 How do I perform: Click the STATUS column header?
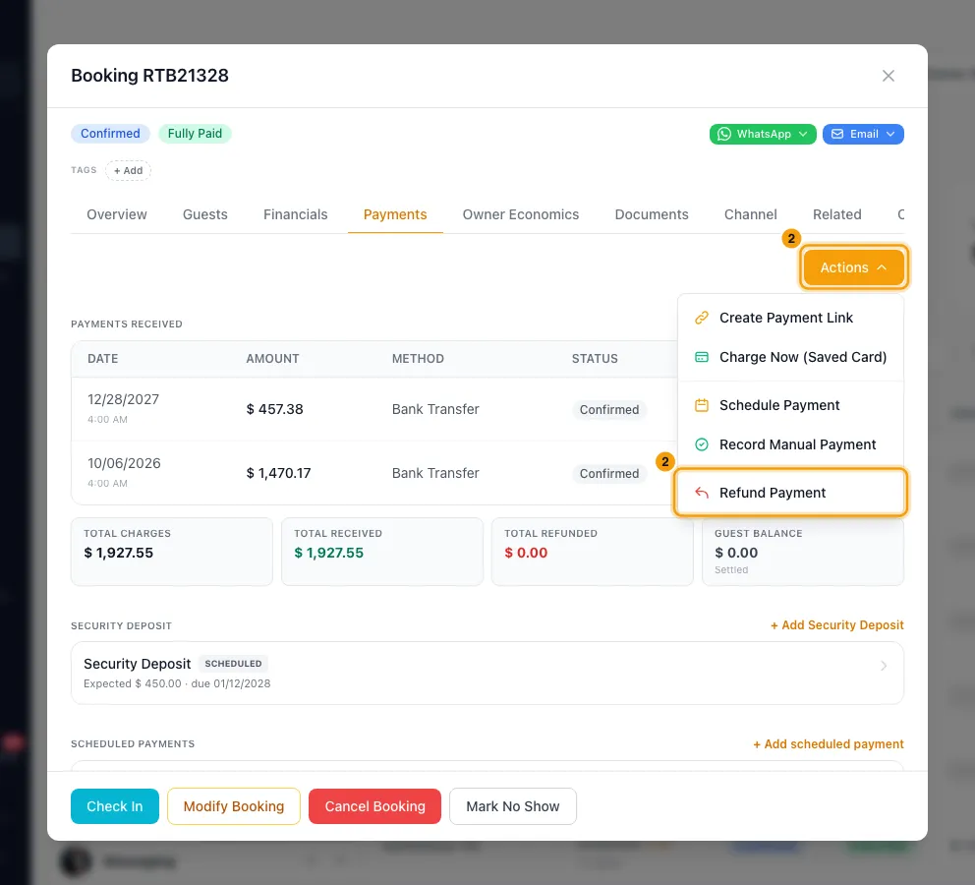[x=595, y=359]
